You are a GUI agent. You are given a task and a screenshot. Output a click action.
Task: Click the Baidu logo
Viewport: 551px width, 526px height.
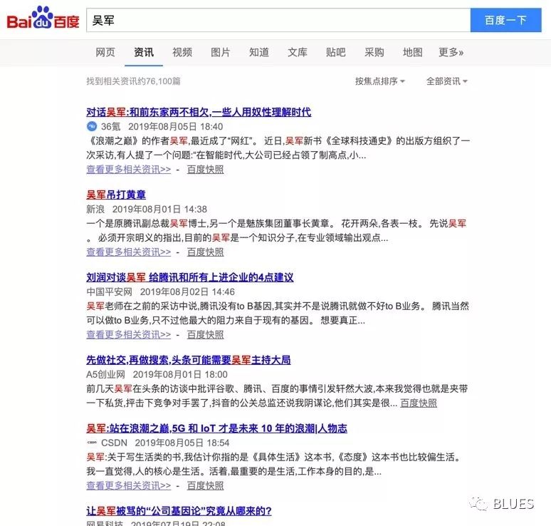tap(43, 19)
